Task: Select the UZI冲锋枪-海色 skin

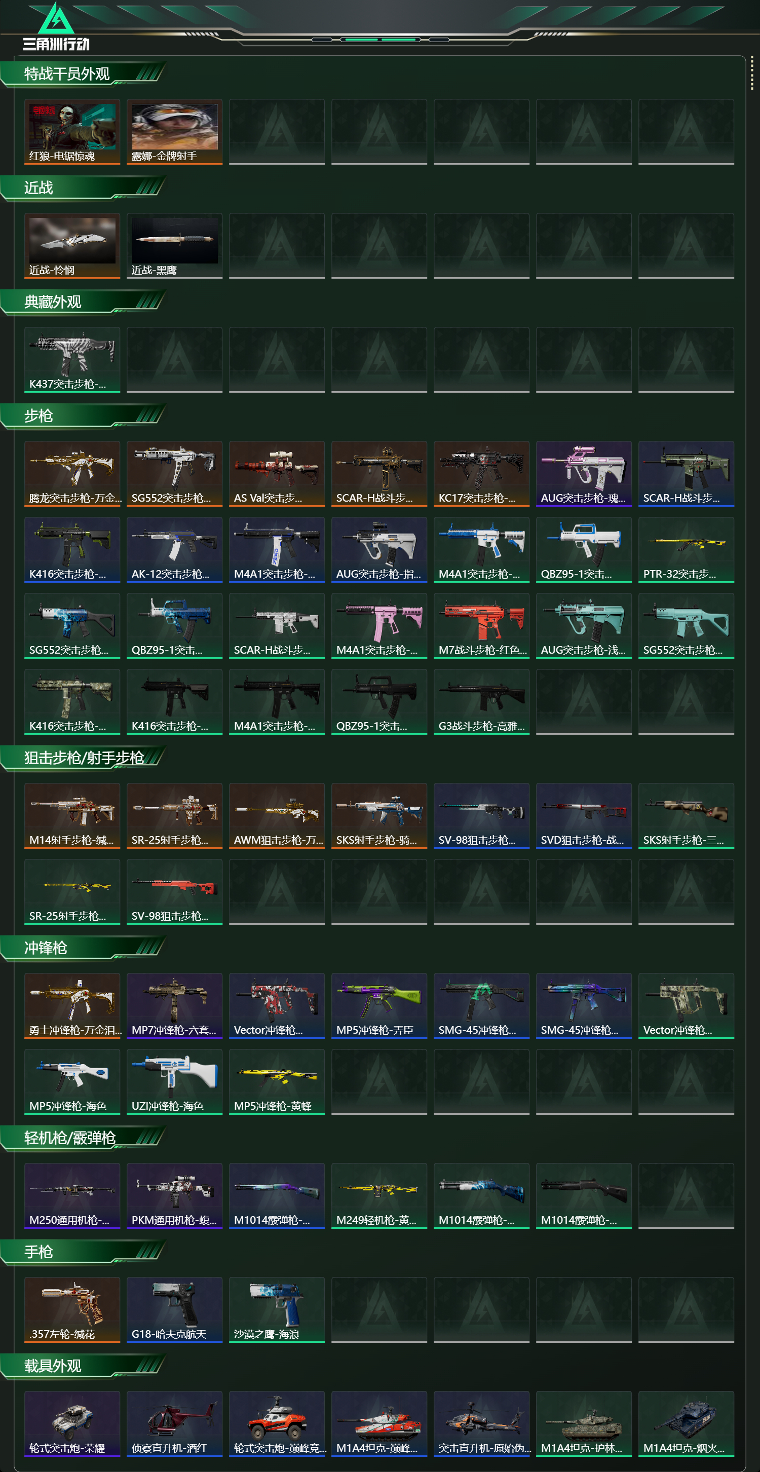Action: [x=174, y=1081]
